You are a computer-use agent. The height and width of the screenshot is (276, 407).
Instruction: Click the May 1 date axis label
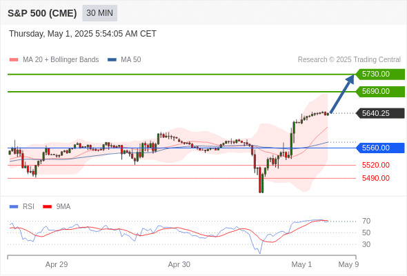301,264
